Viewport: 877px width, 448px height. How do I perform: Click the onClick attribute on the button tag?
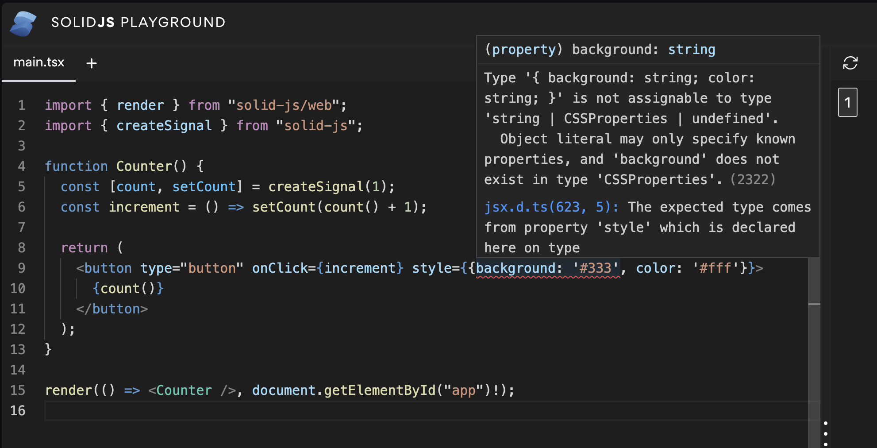click(280, 268)
